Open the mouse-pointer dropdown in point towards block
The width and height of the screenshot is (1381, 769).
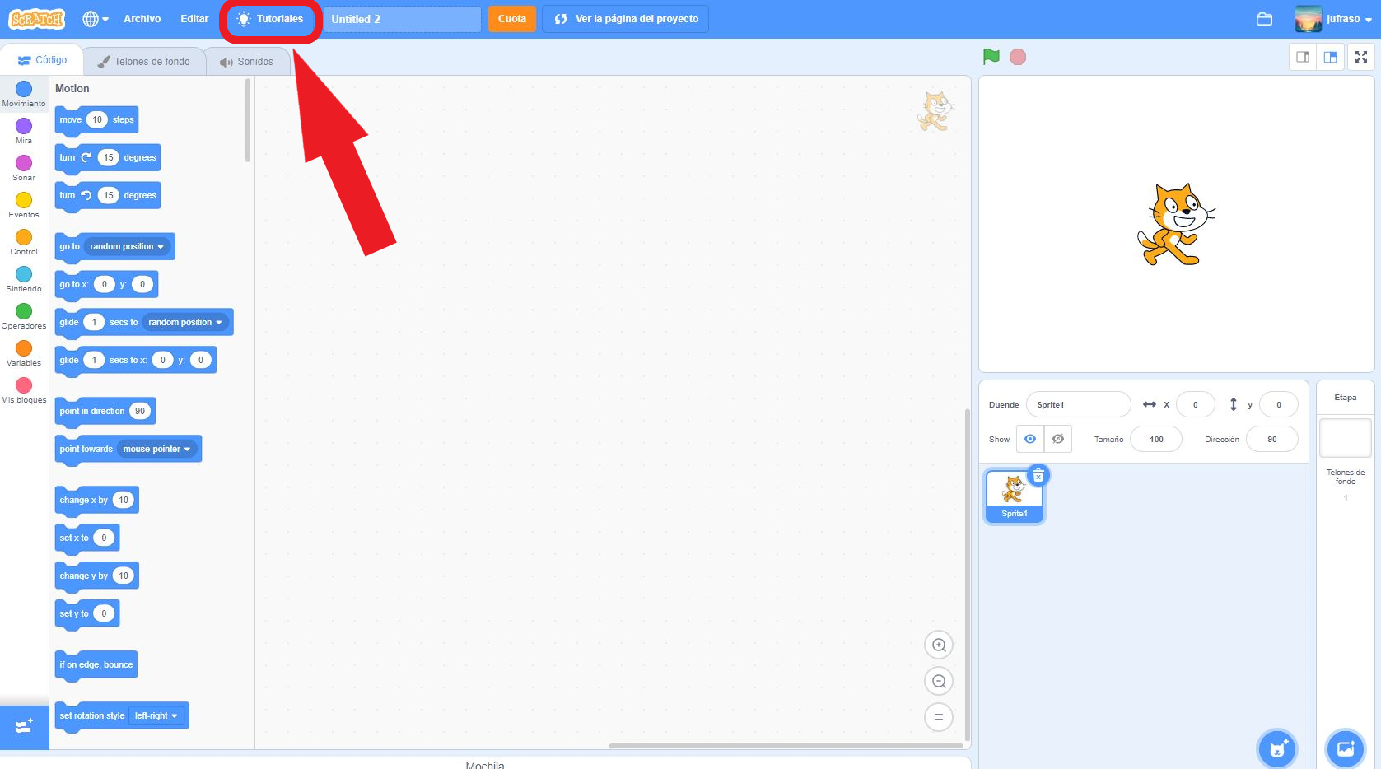(x=158, y=449)
